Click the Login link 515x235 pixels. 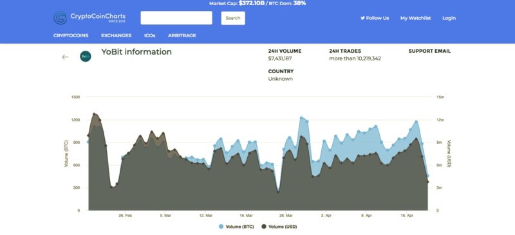(x=449, y=18)
